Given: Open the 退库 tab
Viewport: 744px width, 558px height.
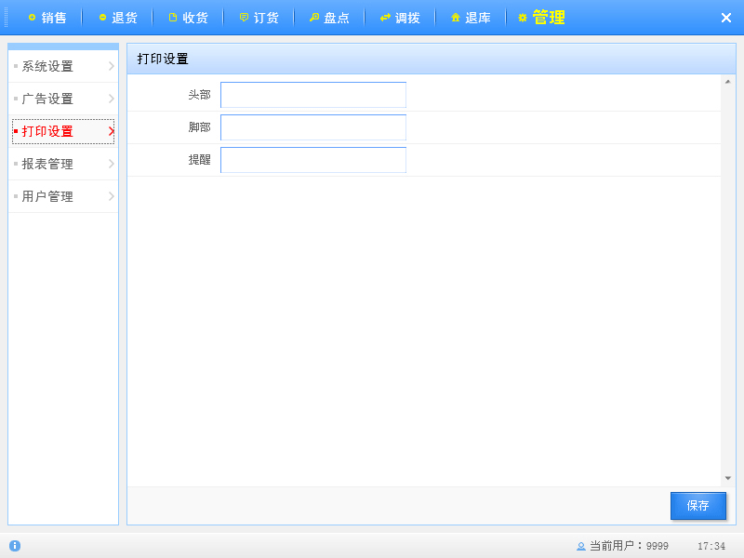Looking at the screenshot, I should [x=471, y=18].
